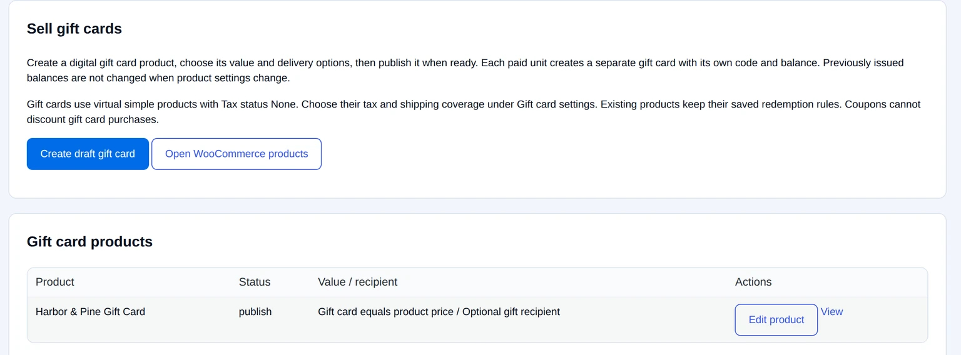Edit the Harbor & Pine Gift Card product

tap(776, 319)
